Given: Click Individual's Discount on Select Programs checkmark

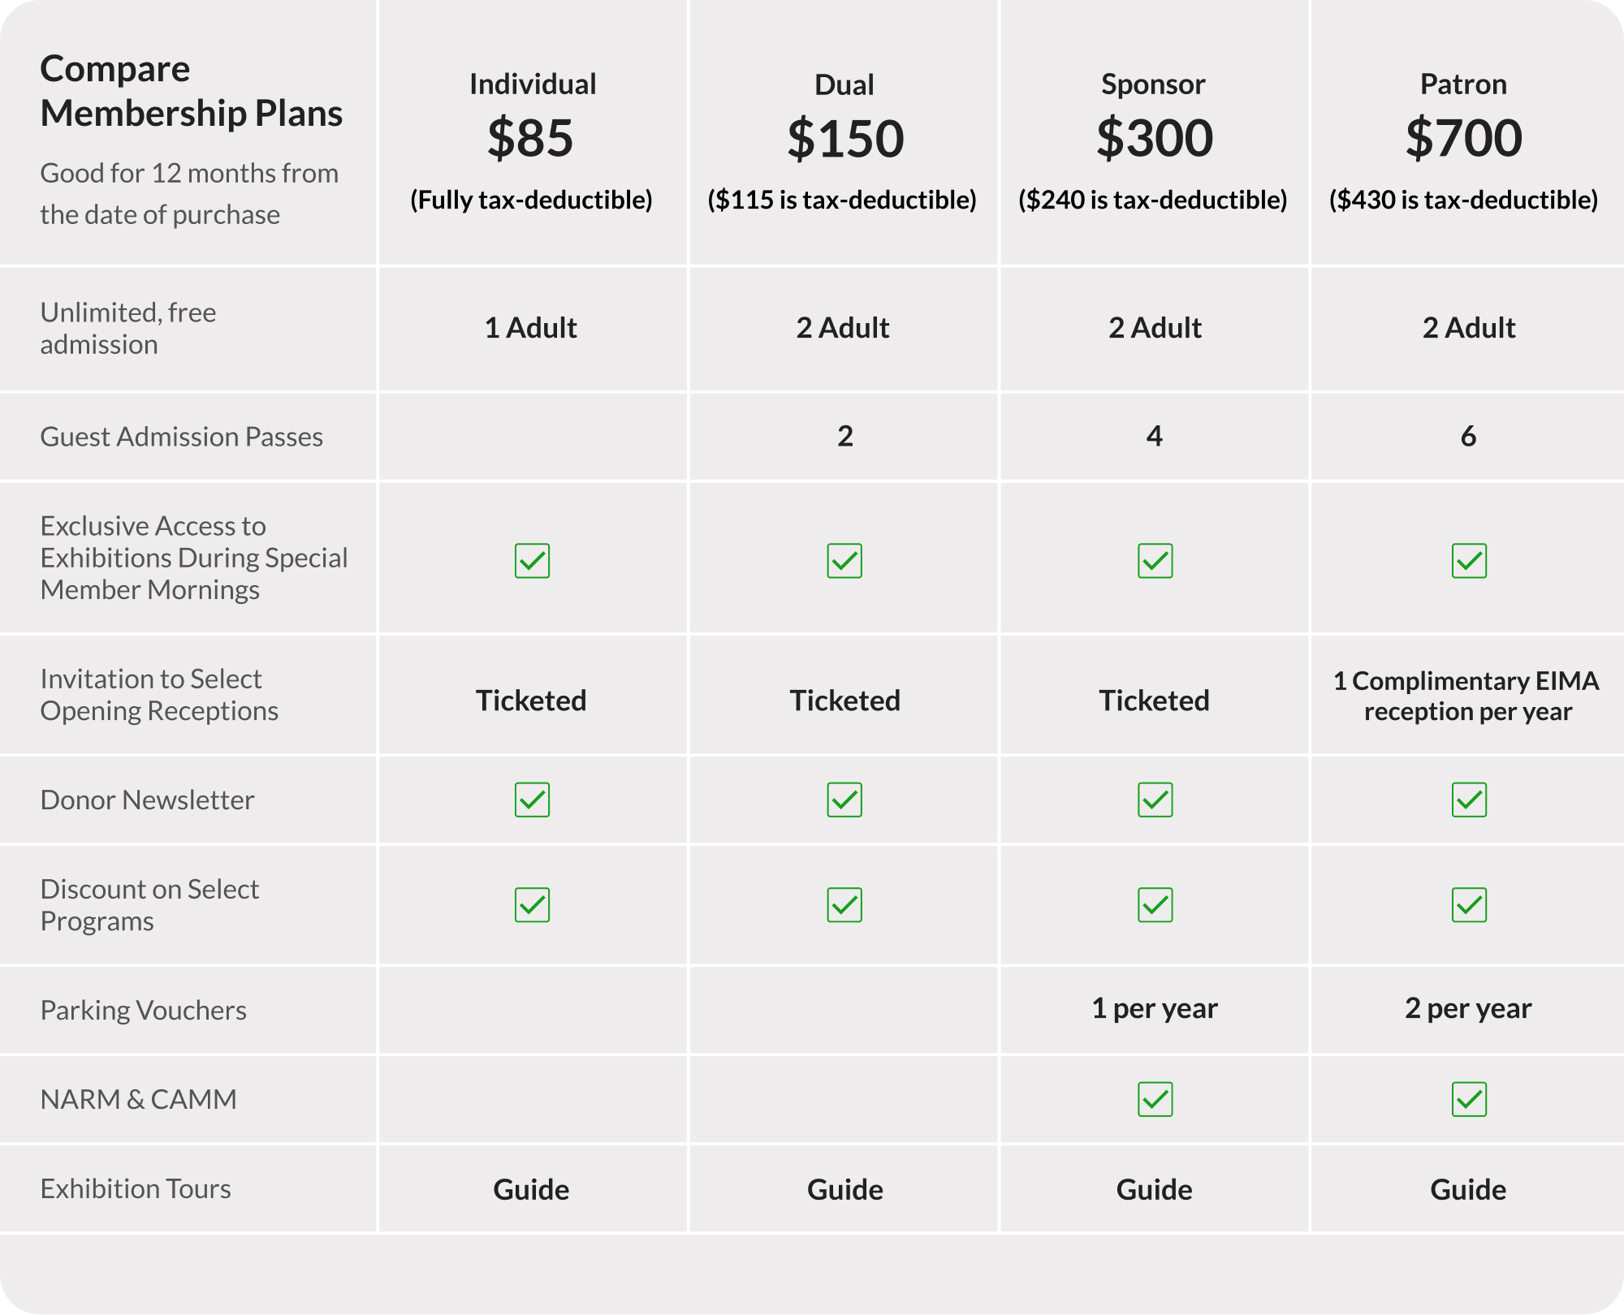Looking at the screenshot, I should (x=532, y=905).
